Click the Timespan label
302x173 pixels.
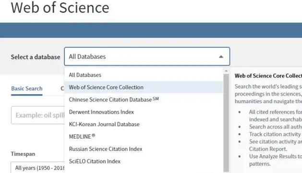pos(23,154)
